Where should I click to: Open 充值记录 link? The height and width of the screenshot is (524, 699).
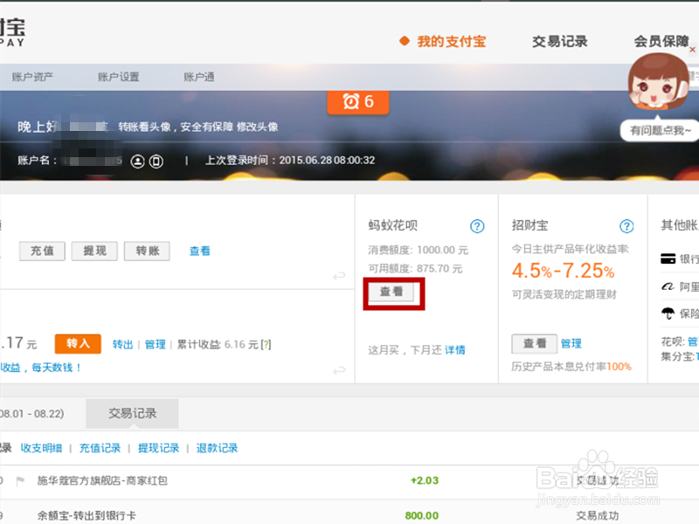tap(100, 448)
